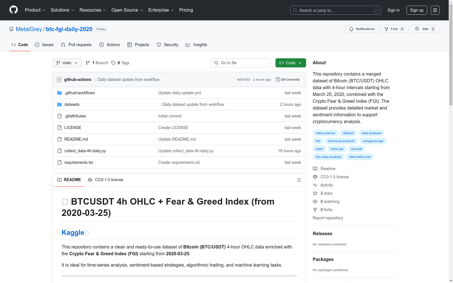Viewport: 453px width, 283px height.
Task: Click the Code tab icon
Action: click(x=14, y=45)
